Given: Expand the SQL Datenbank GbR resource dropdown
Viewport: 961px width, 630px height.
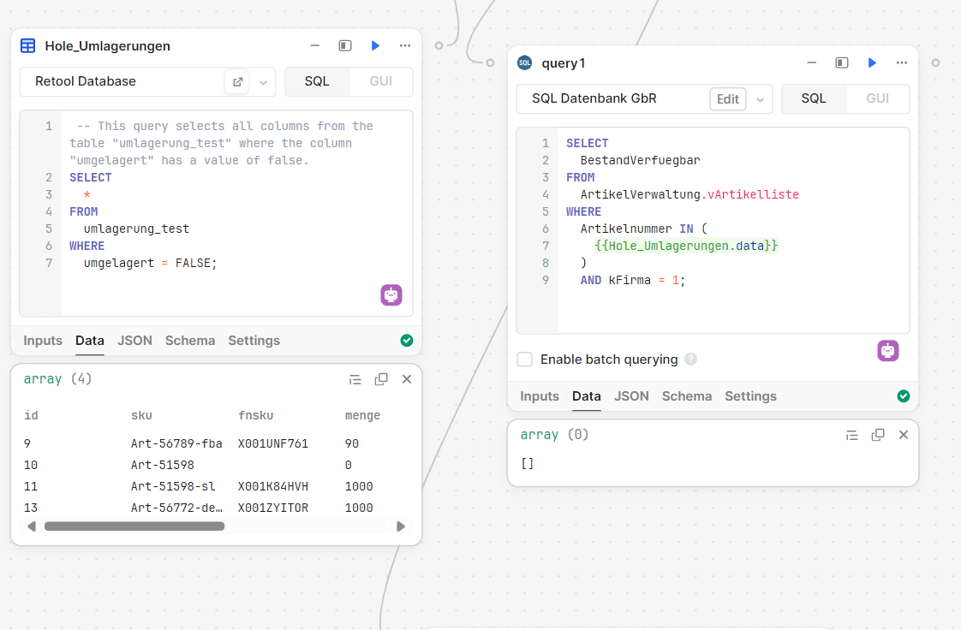Looking at the screenshot, I should click(x=760, y=99).
